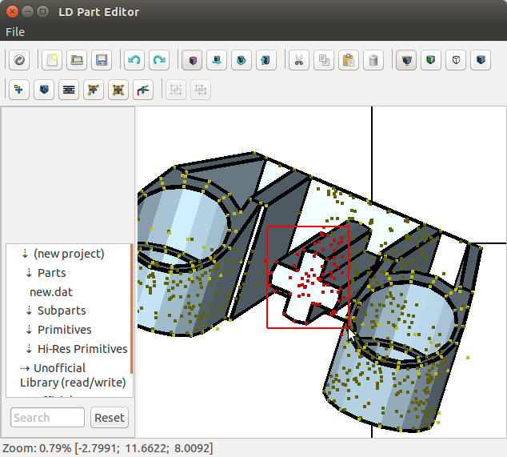Collapse the Hi-Res Primitives tree node

coord(29,349)
